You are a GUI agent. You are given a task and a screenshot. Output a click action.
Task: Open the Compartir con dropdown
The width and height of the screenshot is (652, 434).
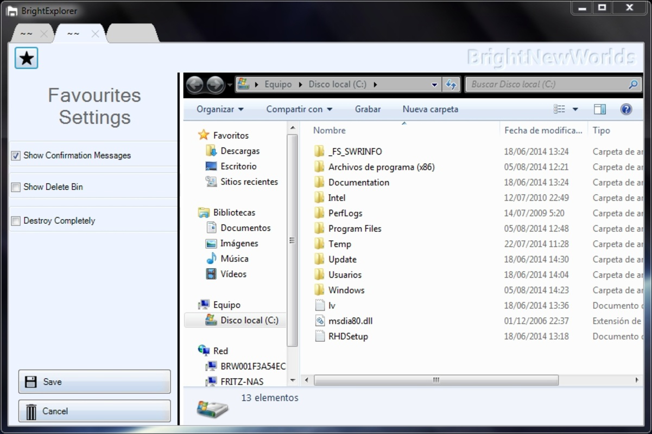pyautogui.click(x=299, y=109)
